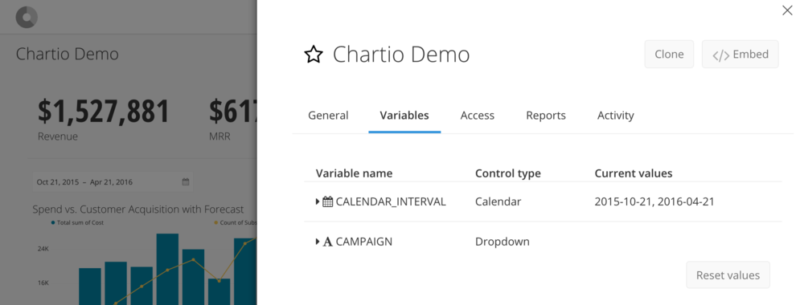Click the 24K axis label
Viewport: 804px width, 305px height.
43,249
